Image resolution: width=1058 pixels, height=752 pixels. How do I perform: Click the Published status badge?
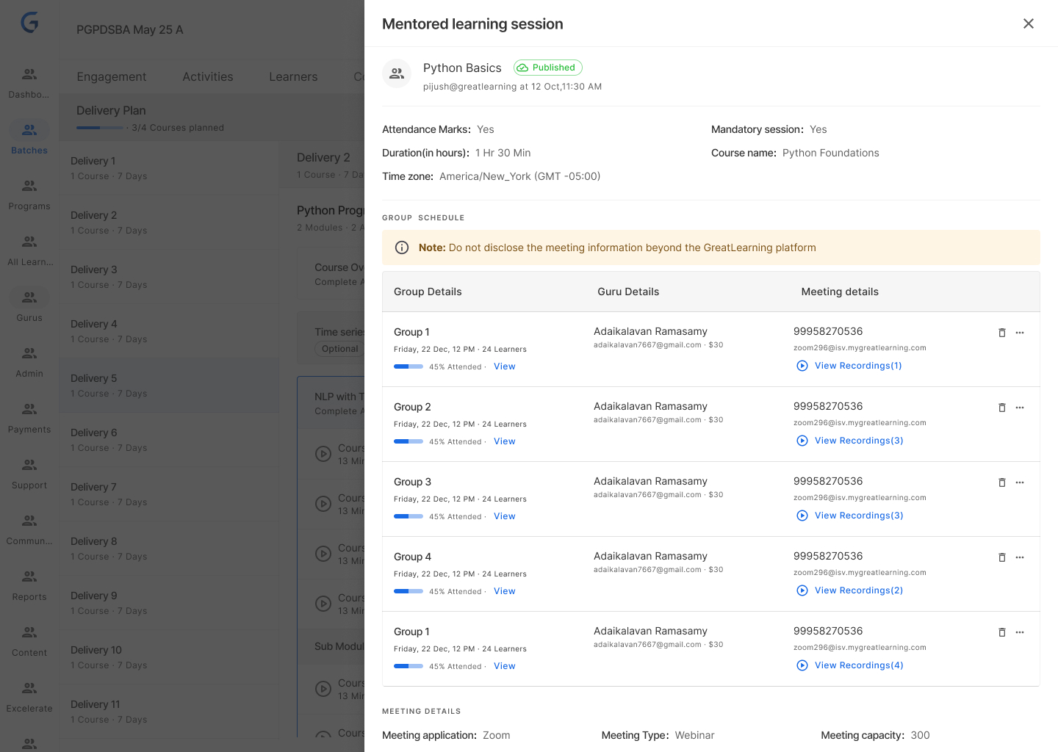pos(547,68)
